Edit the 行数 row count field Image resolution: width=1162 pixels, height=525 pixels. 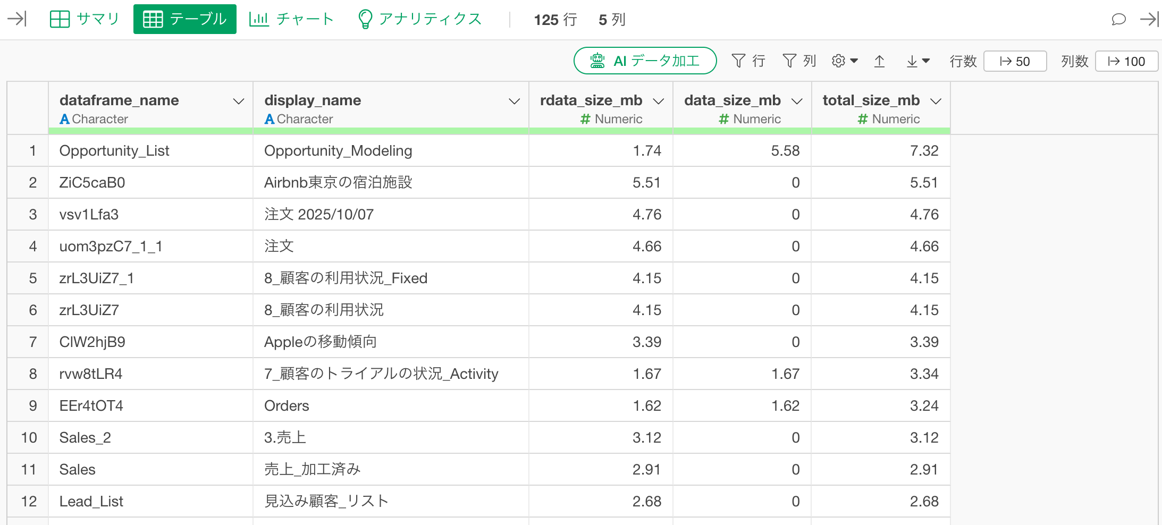pyautogui.click(x=1015, y=62)
